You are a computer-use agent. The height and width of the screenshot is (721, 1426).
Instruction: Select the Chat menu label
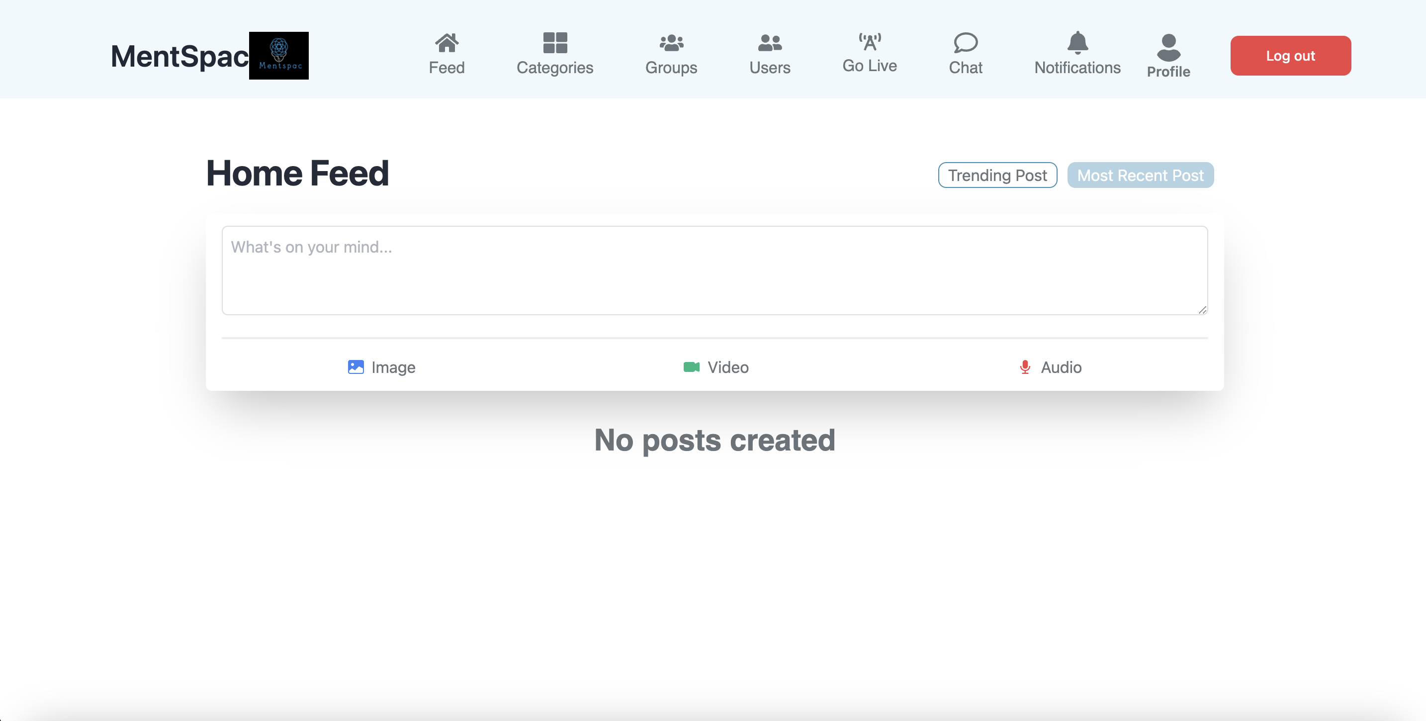pos(966,68)
